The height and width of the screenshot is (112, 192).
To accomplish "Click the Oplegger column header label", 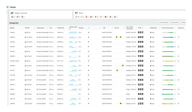I will (12, 28).
